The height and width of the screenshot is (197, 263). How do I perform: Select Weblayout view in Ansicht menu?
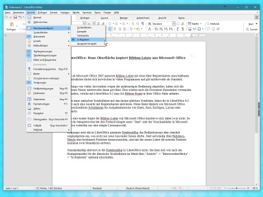48,22
